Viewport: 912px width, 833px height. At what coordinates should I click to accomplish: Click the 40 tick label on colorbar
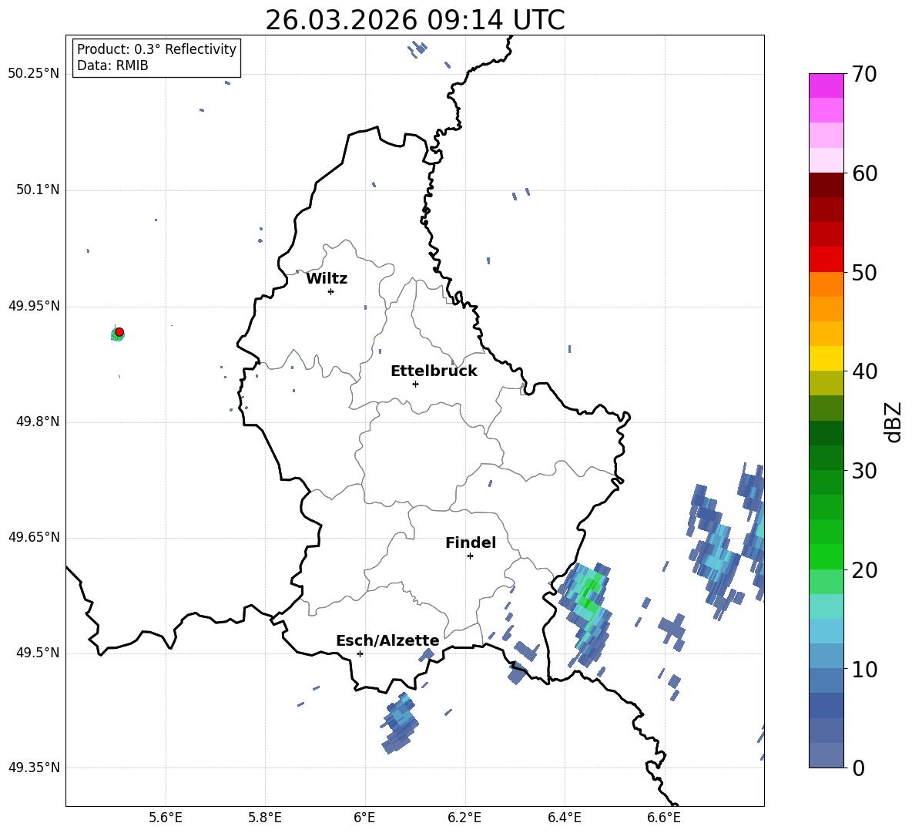(864, 371)
